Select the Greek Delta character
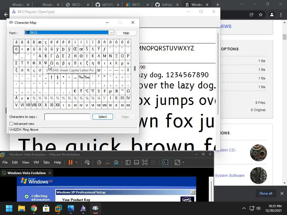This screenshot has height=215, width=287. pos(57,56)
